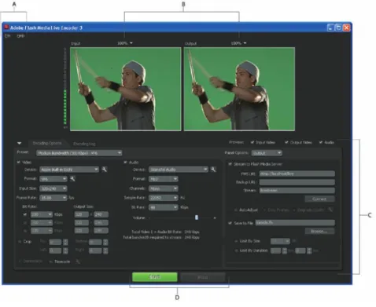The image size is (376, 307).
Task: Toggle the Audio preview checkbox
Action: [321, 142]
